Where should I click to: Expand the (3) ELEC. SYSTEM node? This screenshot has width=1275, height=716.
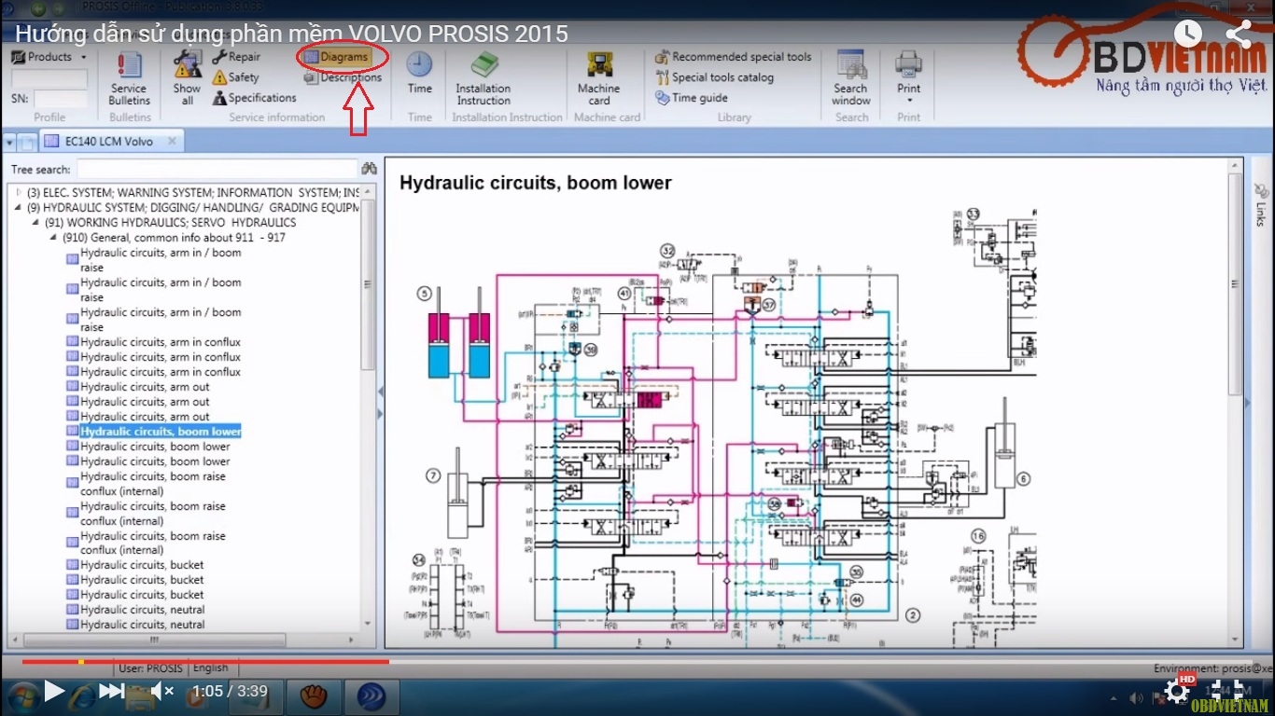click(19, 192)
